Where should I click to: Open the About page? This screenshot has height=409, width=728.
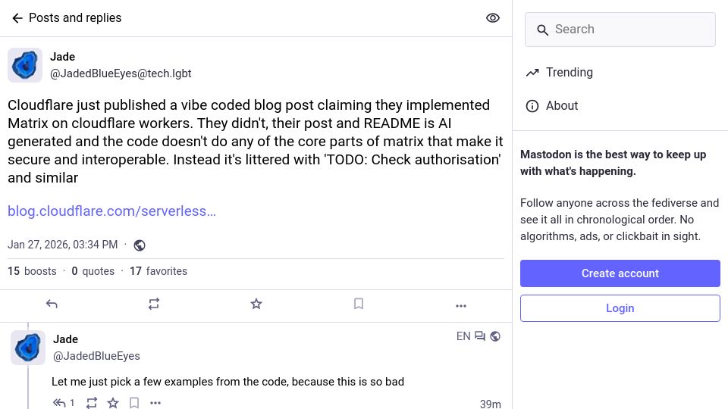tap(551, 106)
